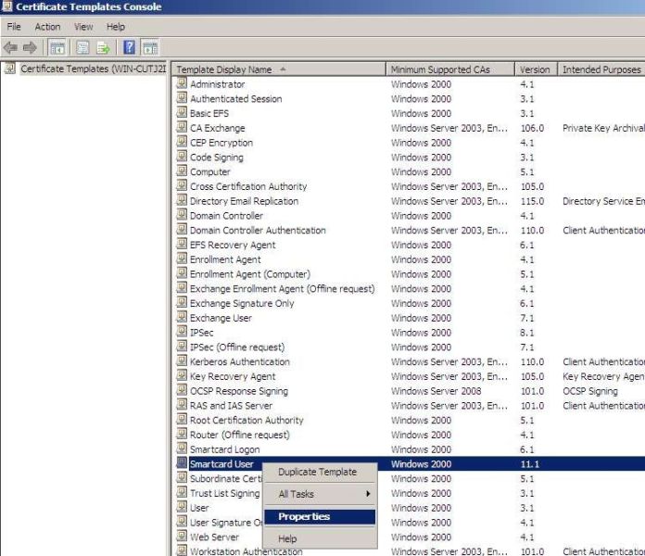Select Root Certification Authority template
645x556 pixels.
[x=247, y=421]
